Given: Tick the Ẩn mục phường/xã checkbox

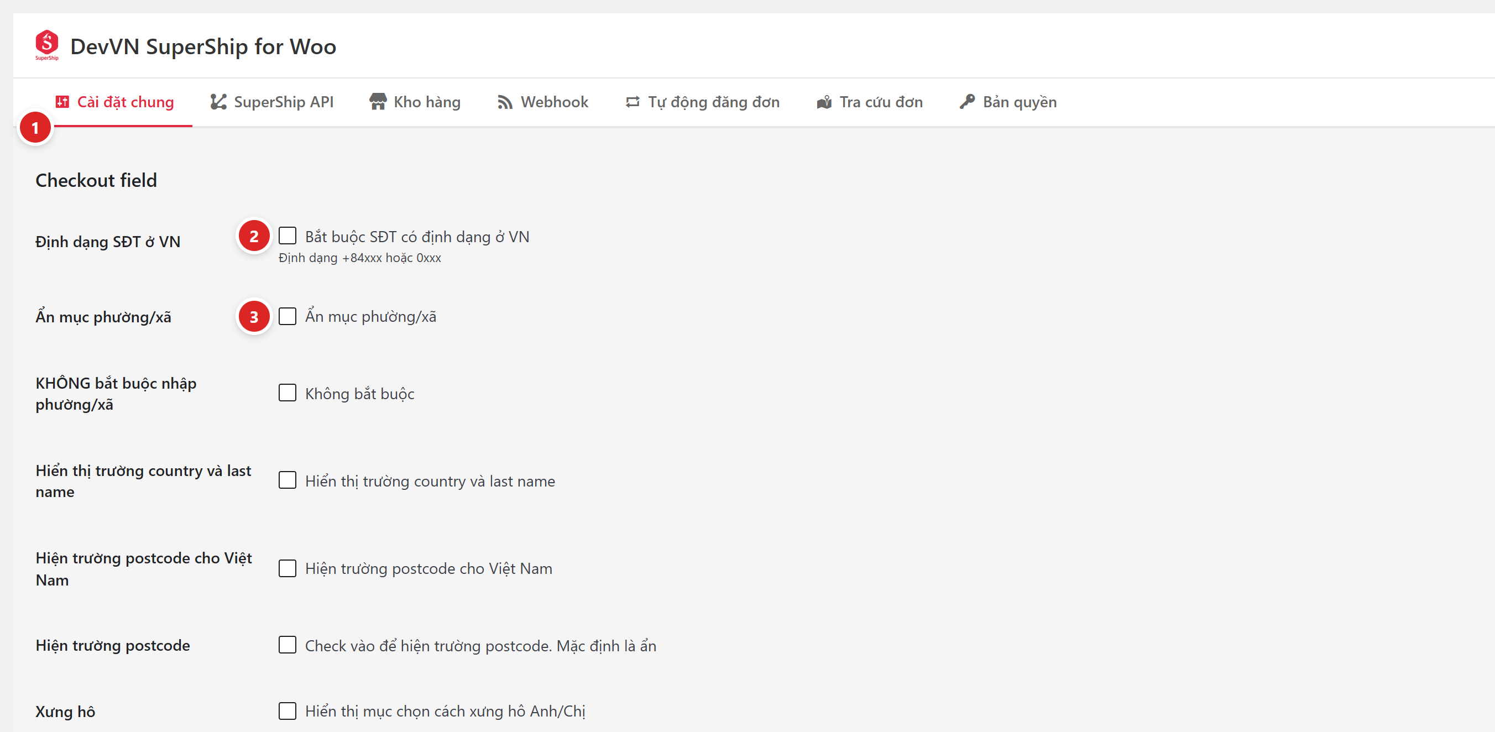Looking at the screenshot, I should coord(287,316).
